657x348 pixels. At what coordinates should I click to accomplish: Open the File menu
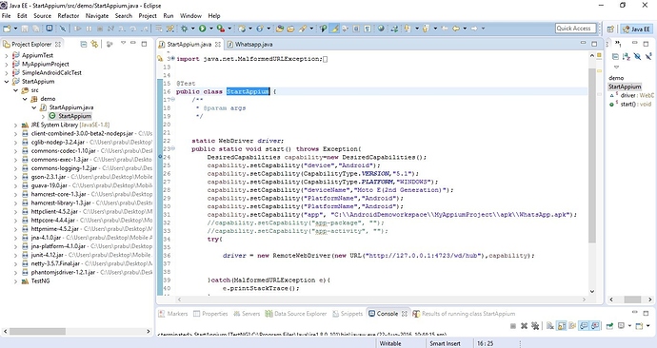click(x=7, y=16)
